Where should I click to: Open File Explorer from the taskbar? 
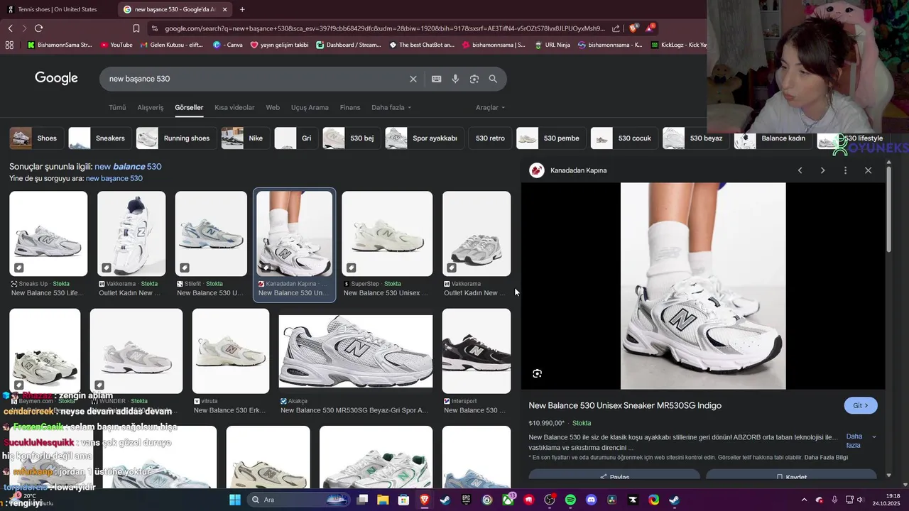pyautogui.click(x=383, y=500)
